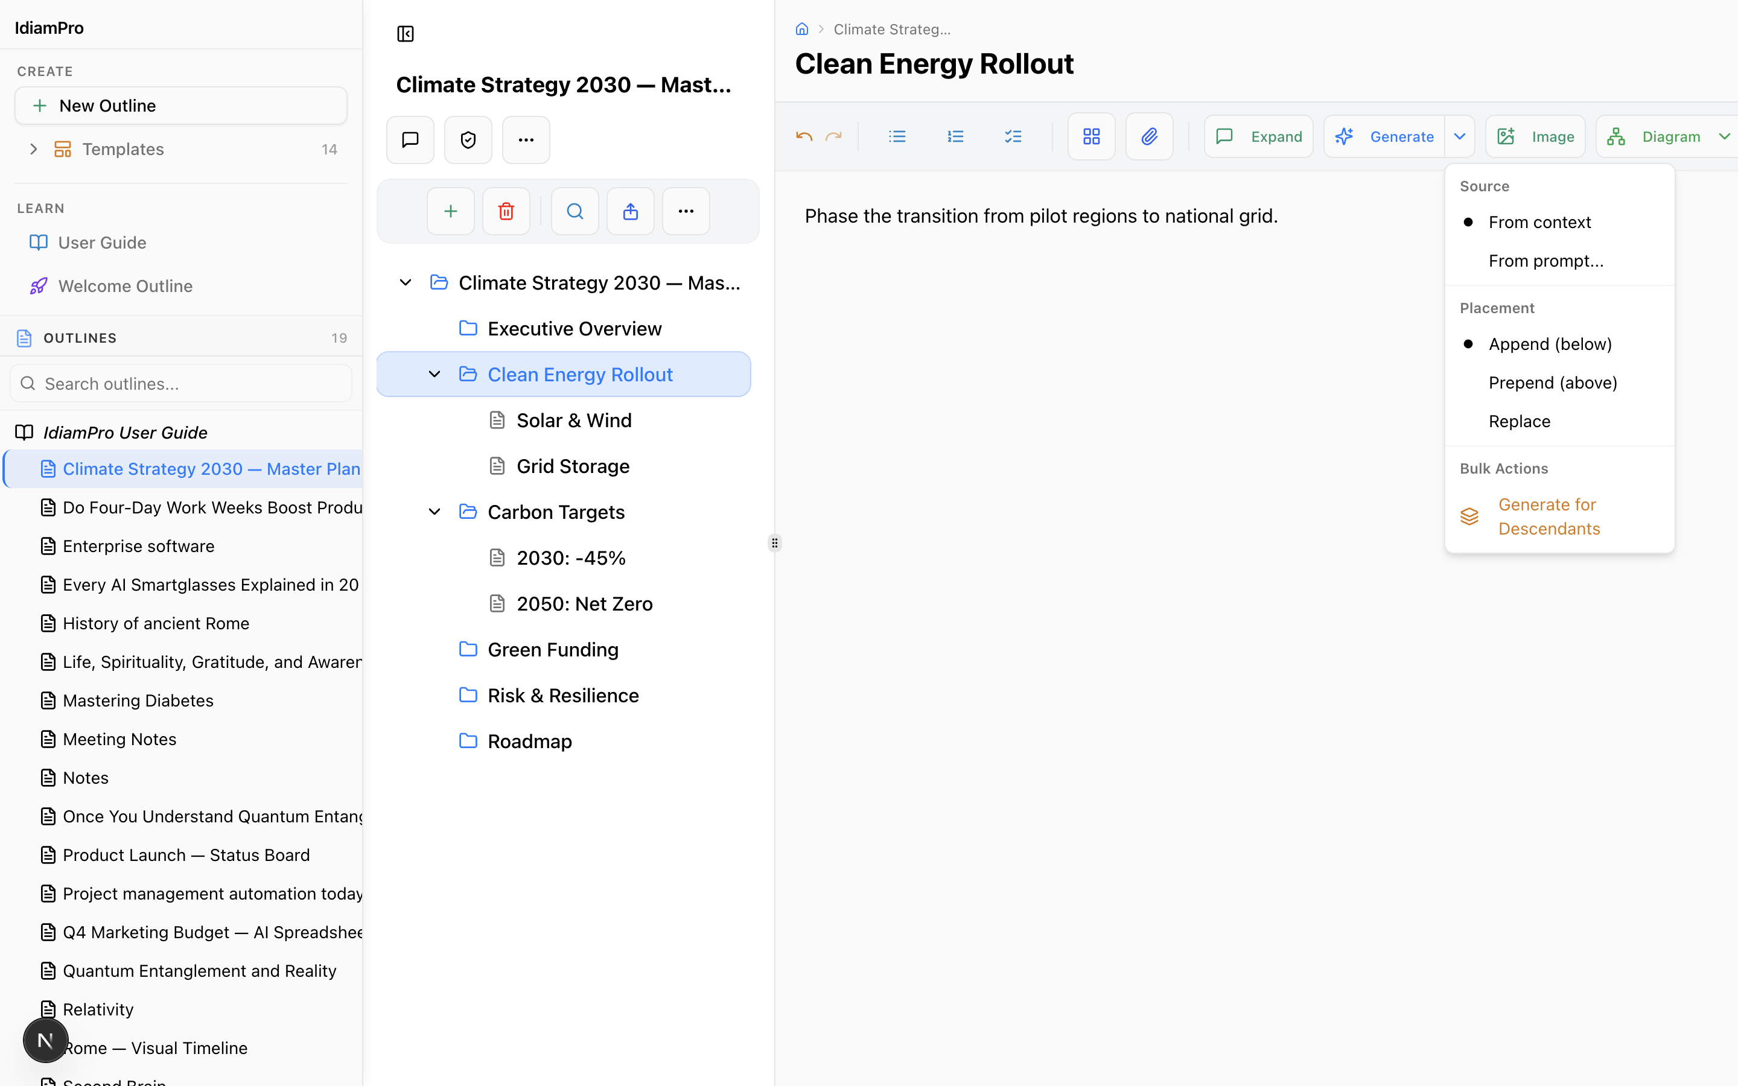Select Risk & Resilience tree node

tap(564, 696)
